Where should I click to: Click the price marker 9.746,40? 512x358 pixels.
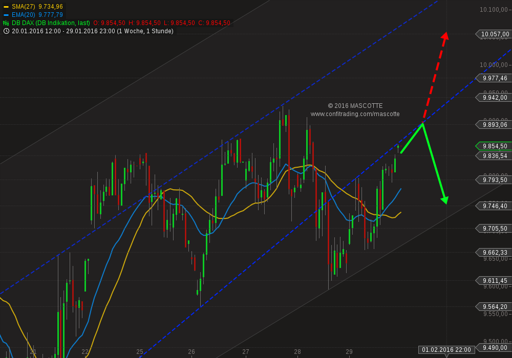pyautogui.click(x=494, y=206)
